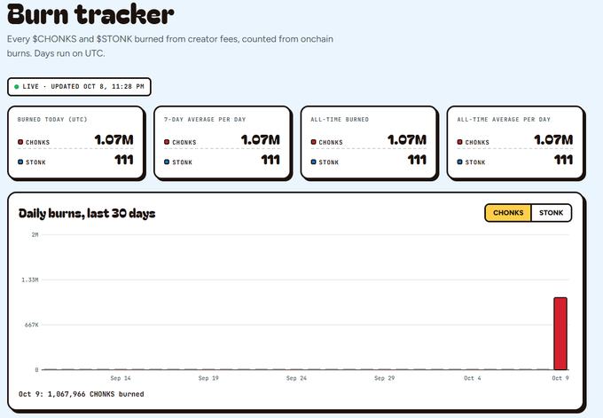
Task: Switch chart to the STONK tab
Action: (x=551, y=213)
